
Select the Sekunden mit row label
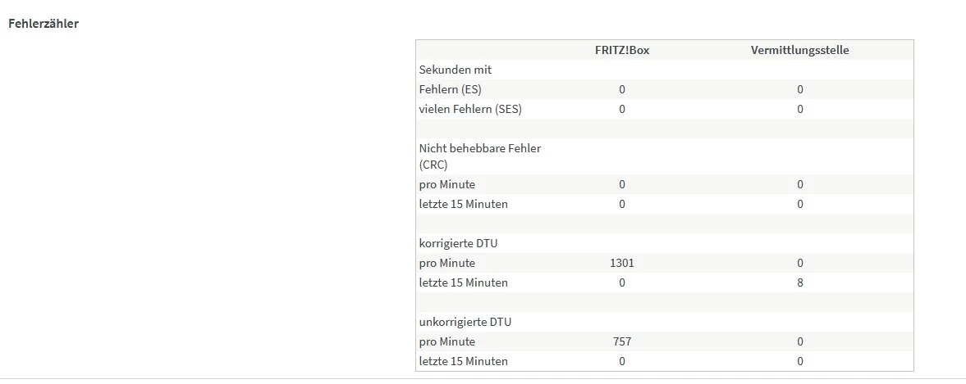455,70
